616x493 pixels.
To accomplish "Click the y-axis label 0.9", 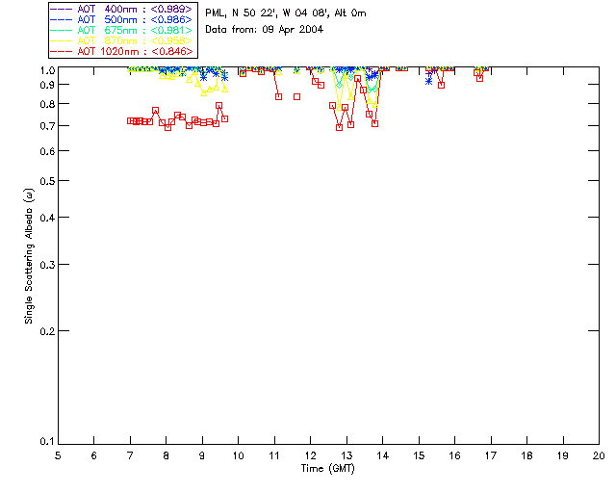I will point(47,85).
